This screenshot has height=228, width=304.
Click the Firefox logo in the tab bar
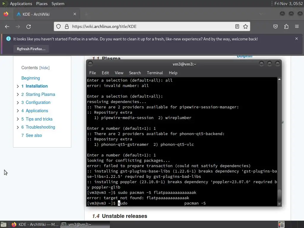coord(6,14)
